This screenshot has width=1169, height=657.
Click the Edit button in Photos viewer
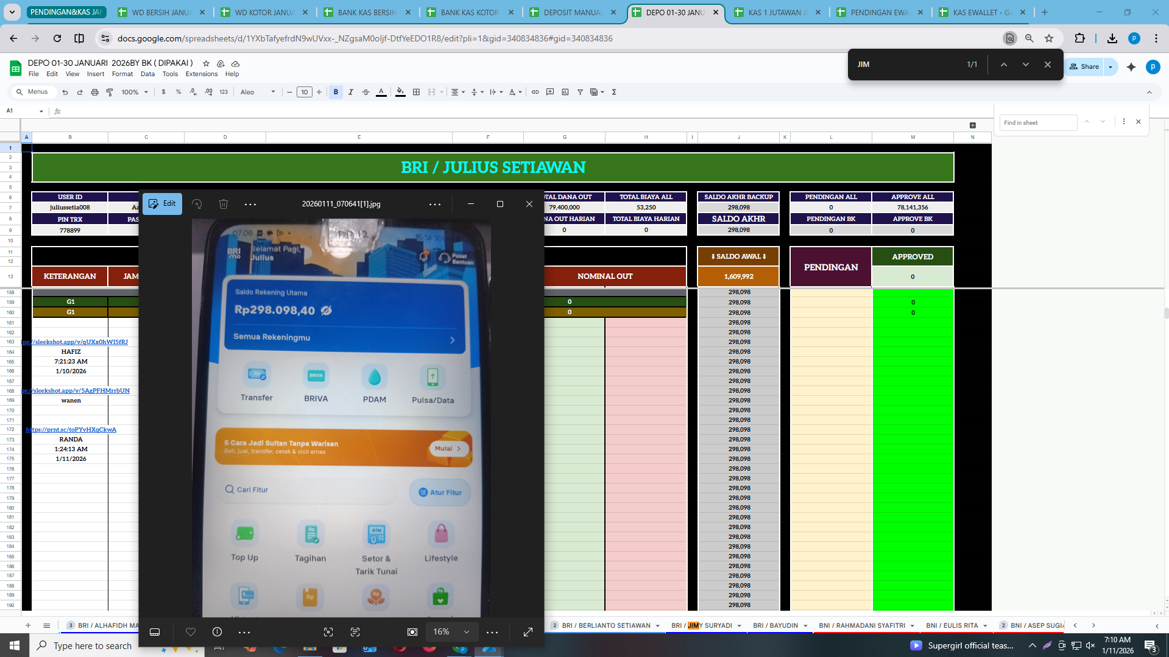pos(162,204)
